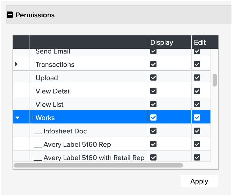Uncheck Edit for Avery Label 5160 Rep
Image resolution: width=232 pixels, height=196 pixels.
pos(197,144)
